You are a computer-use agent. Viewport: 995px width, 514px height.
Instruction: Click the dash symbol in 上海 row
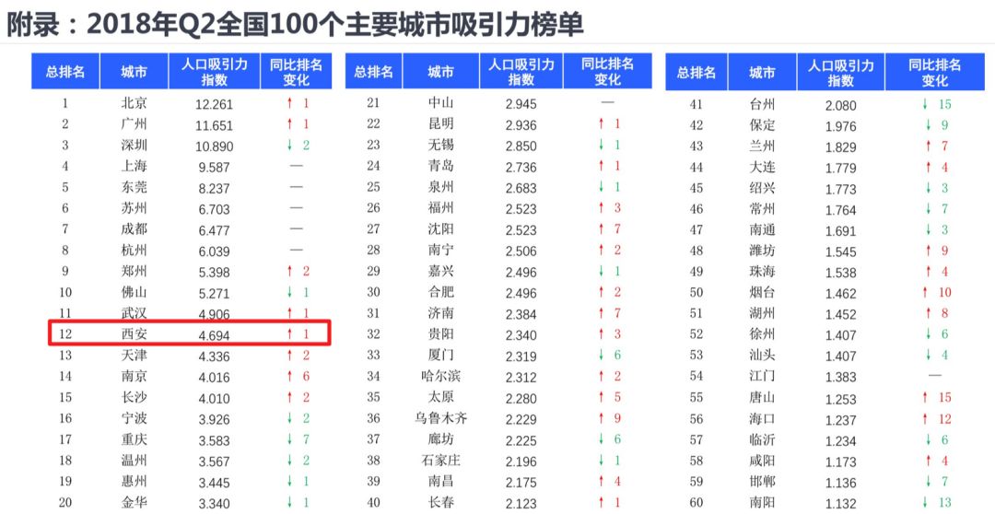(296, 167)
